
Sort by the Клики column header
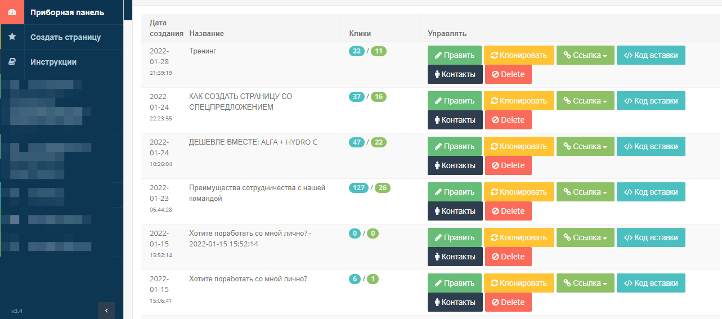coord(360,34)
